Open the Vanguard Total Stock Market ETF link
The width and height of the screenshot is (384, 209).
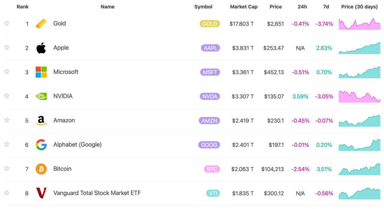(x=97, y=193)
